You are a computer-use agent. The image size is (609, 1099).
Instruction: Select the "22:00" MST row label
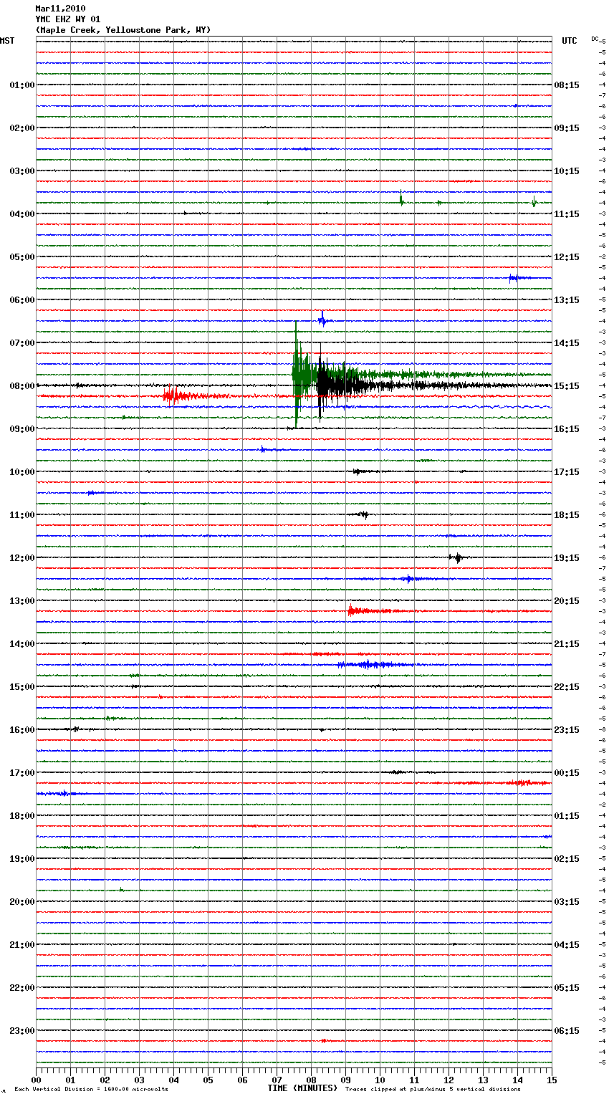tap(22, 988)
